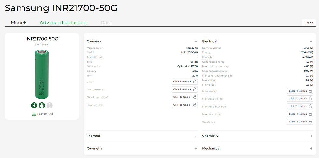Unlock the Max pulse power value
Screen dimensions: 319x158
[300, 114]
